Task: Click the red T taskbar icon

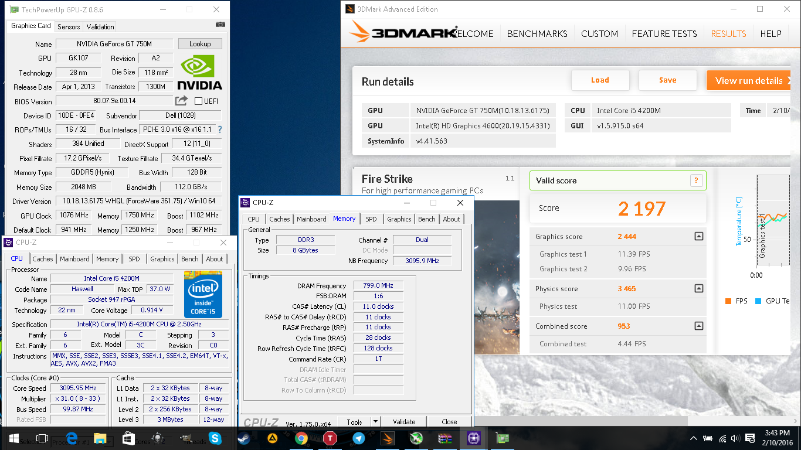Action: tap(330, 438)
